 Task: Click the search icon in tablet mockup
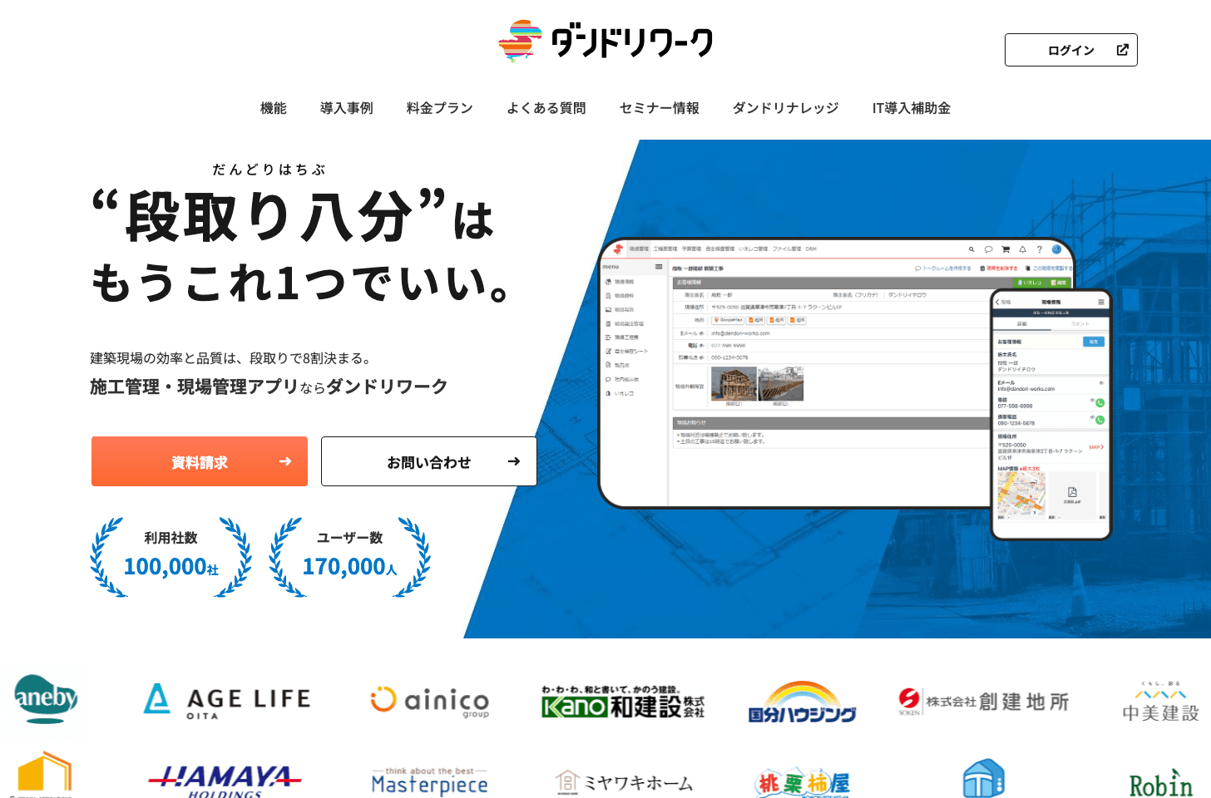(971, 249)
